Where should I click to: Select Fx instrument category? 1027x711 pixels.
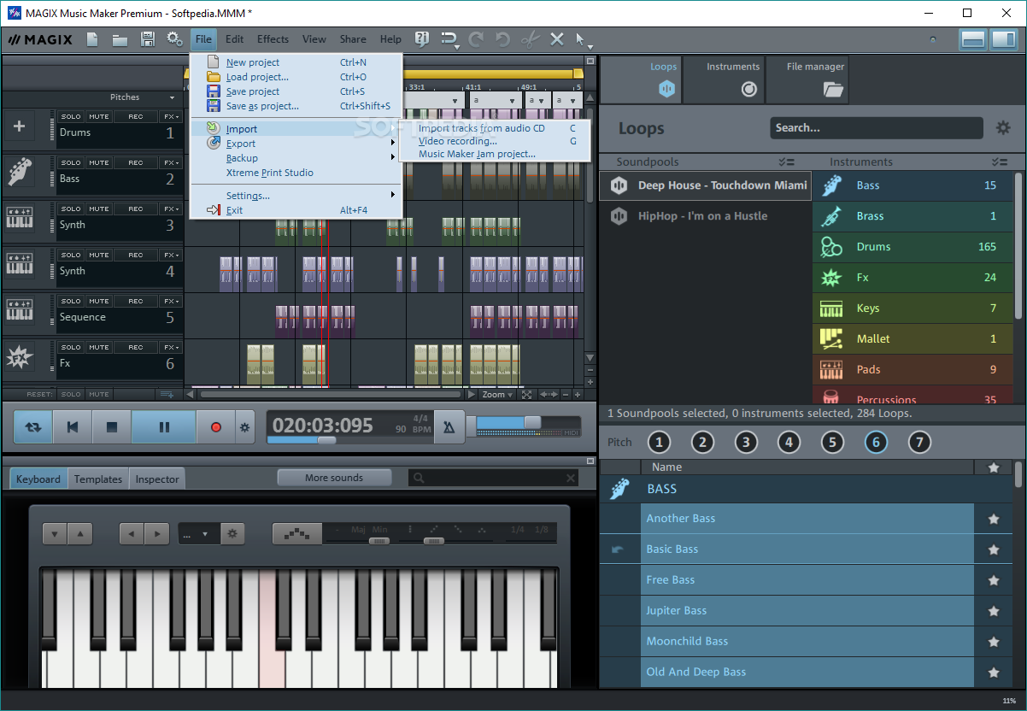point(913,278)
